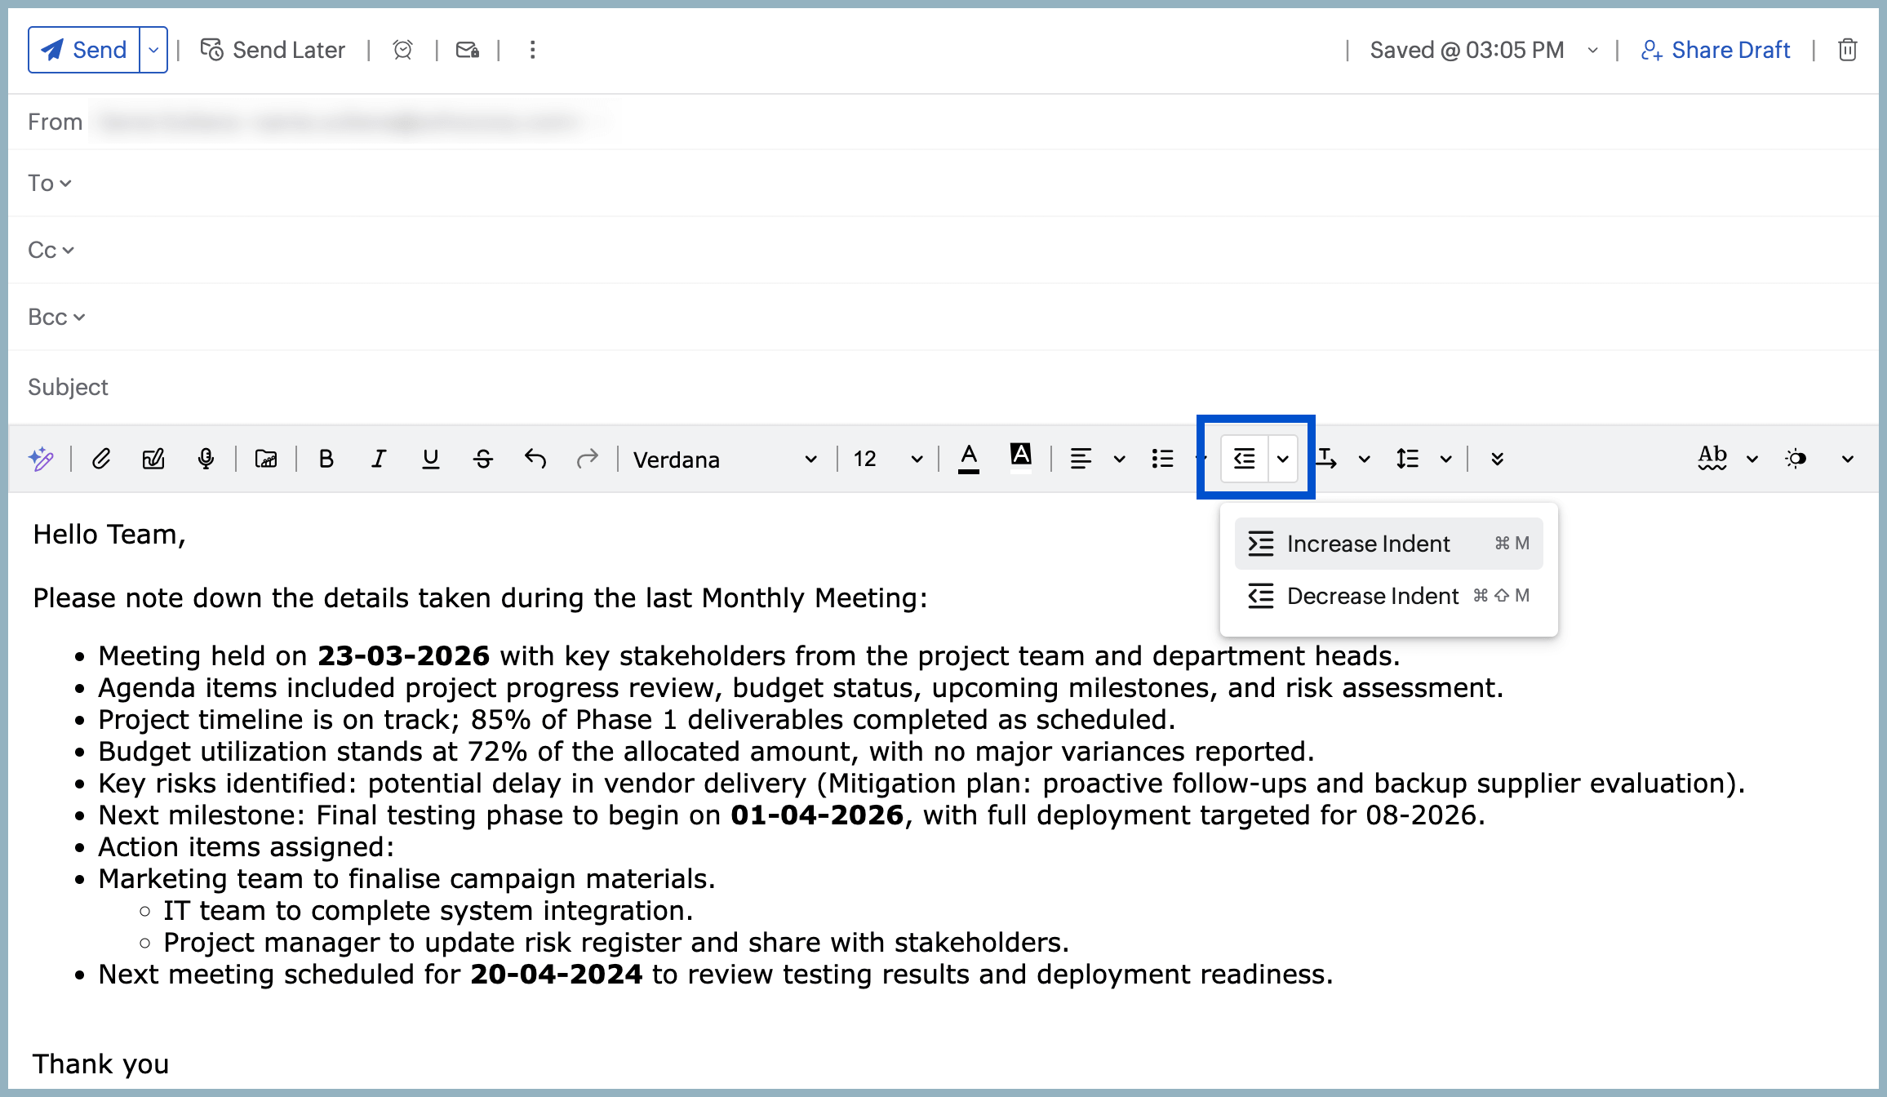
Task: Click the voice dictation microphone icon
Action: click(206, 459)
